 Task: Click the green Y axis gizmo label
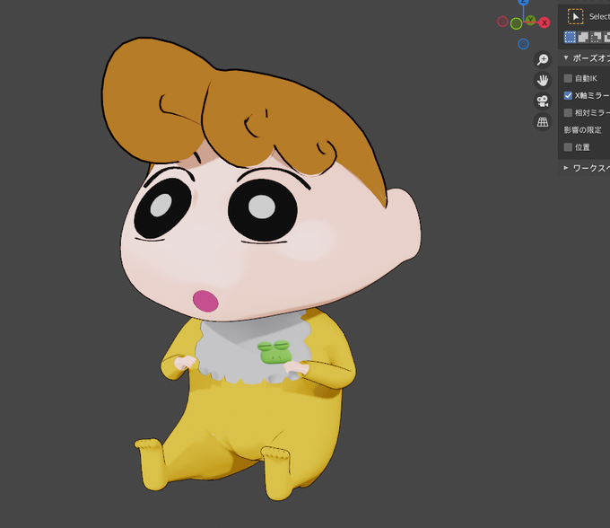[x=530, y=20]
